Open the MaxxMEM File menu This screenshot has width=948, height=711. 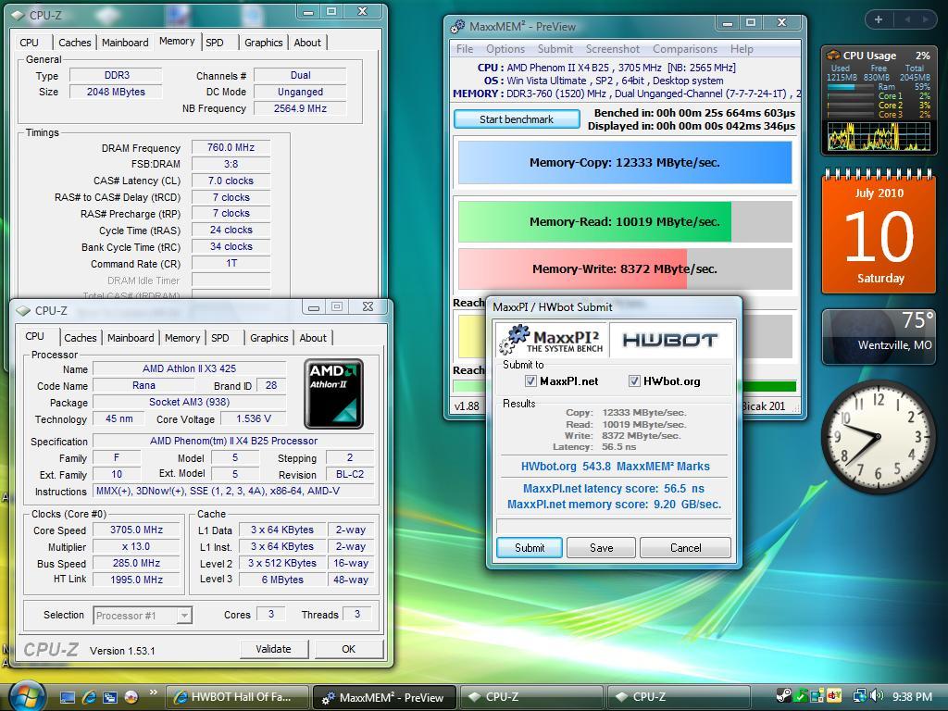click(465, 49)
